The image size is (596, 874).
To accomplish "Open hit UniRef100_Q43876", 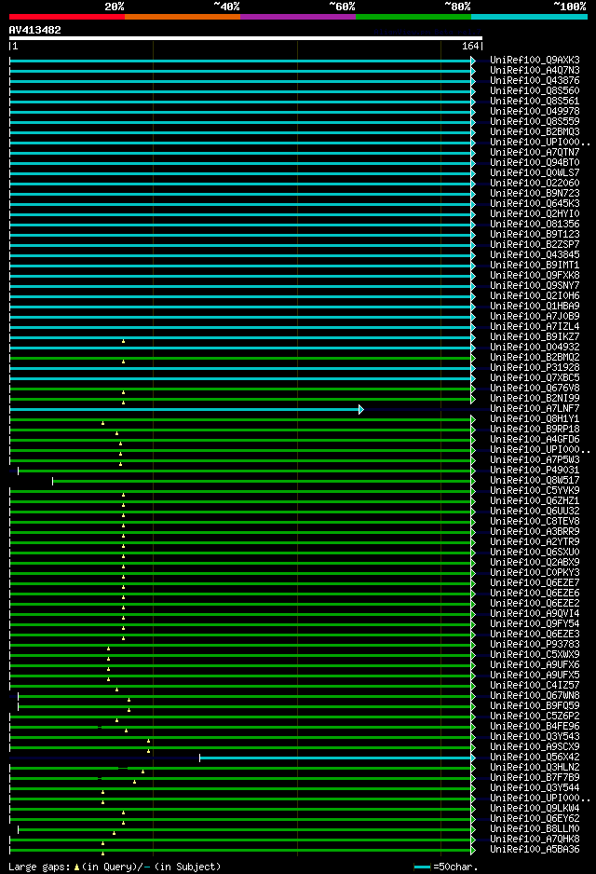I will click(x=535, y=80).
